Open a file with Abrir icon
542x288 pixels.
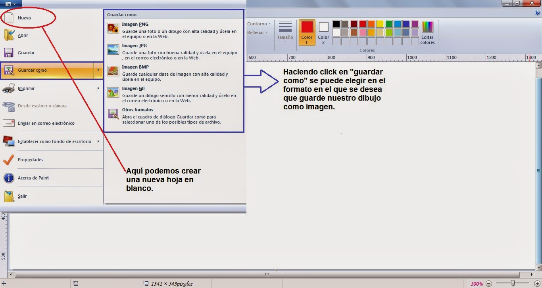click(9, 35)
